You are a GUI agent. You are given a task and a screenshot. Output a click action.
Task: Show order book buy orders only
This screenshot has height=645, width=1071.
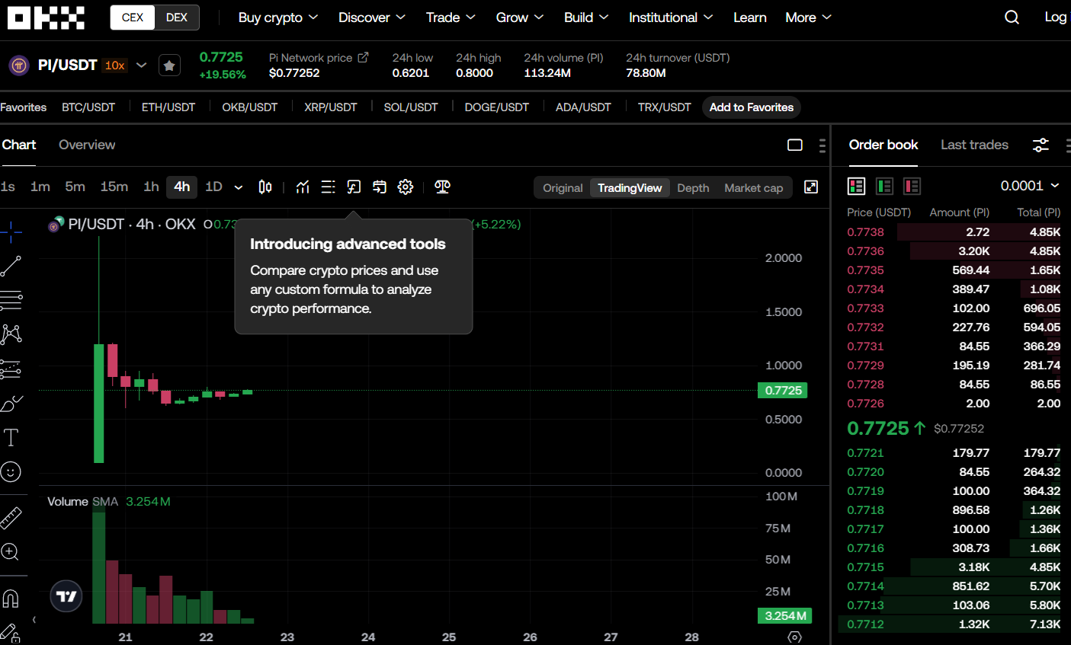coord(884,187)
